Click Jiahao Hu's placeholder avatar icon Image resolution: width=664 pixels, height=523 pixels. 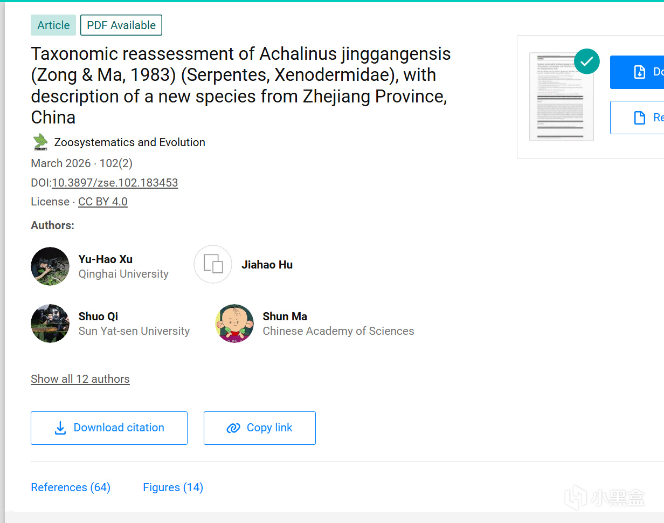(x=213, y=264)
